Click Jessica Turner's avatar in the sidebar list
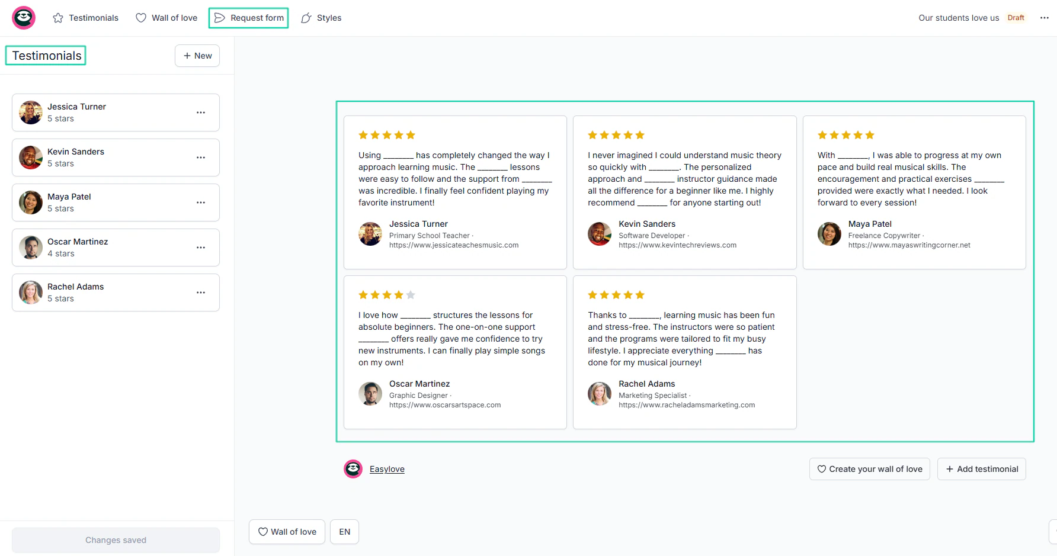 pyautogui.click(x=31, y=113)
